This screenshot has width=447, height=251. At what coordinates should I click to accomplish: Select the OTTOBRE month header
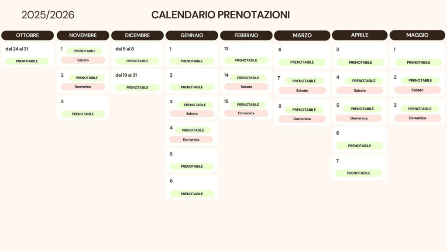coord(28,35)
